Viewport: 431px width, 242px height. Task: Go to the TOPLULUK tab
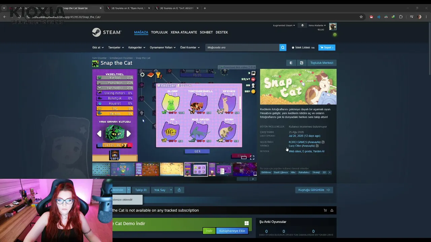click(x=159, y=32)
